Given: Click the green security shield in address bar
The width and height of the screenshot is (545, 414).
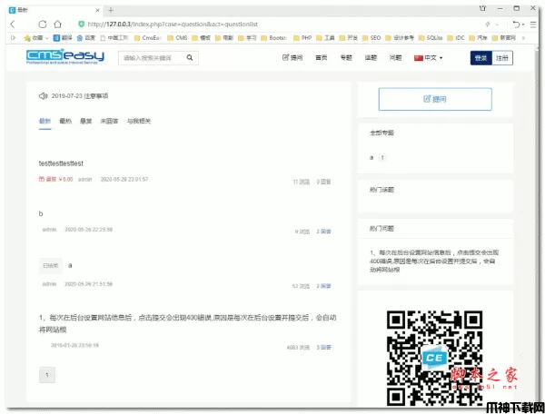Looking at the screenshot, I should pos(82,24).
